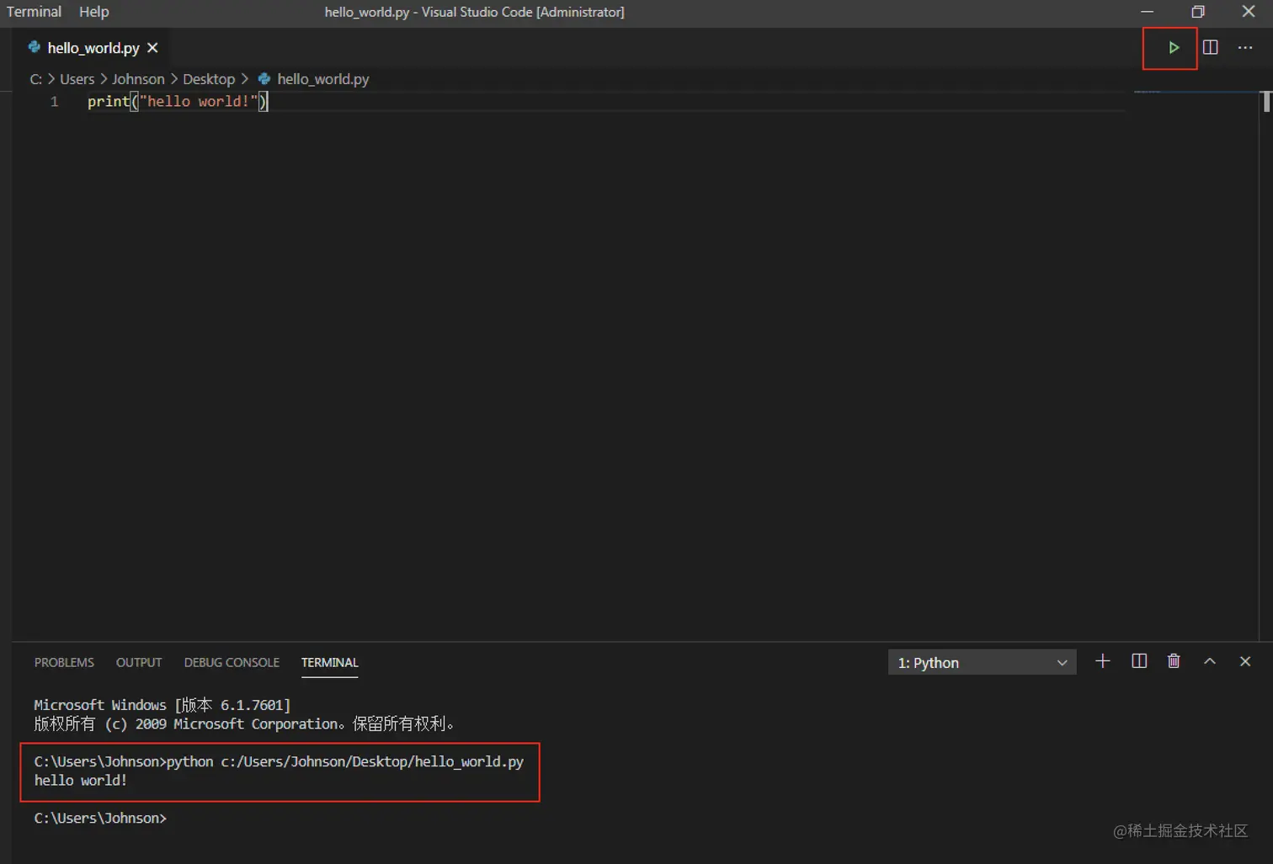Expand the Desktop breadcrumb segment

(x=208, y=78)
